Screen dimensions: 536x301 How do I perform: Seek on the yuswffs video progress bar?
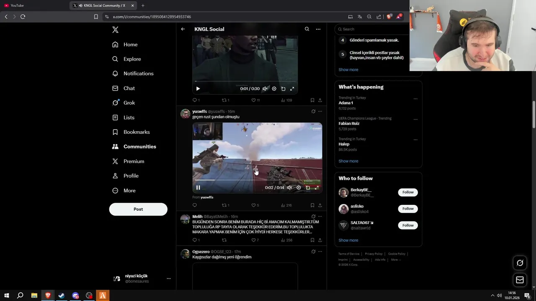click(257, 180)
